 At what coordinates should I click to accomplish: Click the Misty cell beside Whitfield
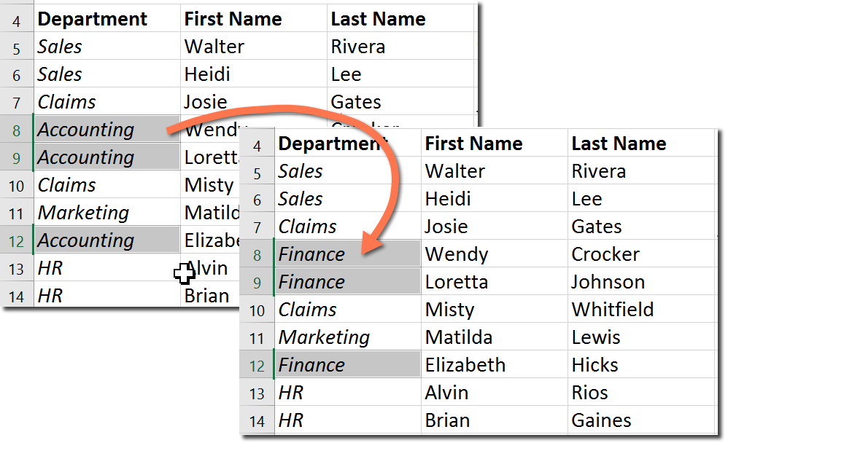click(450, 310)
